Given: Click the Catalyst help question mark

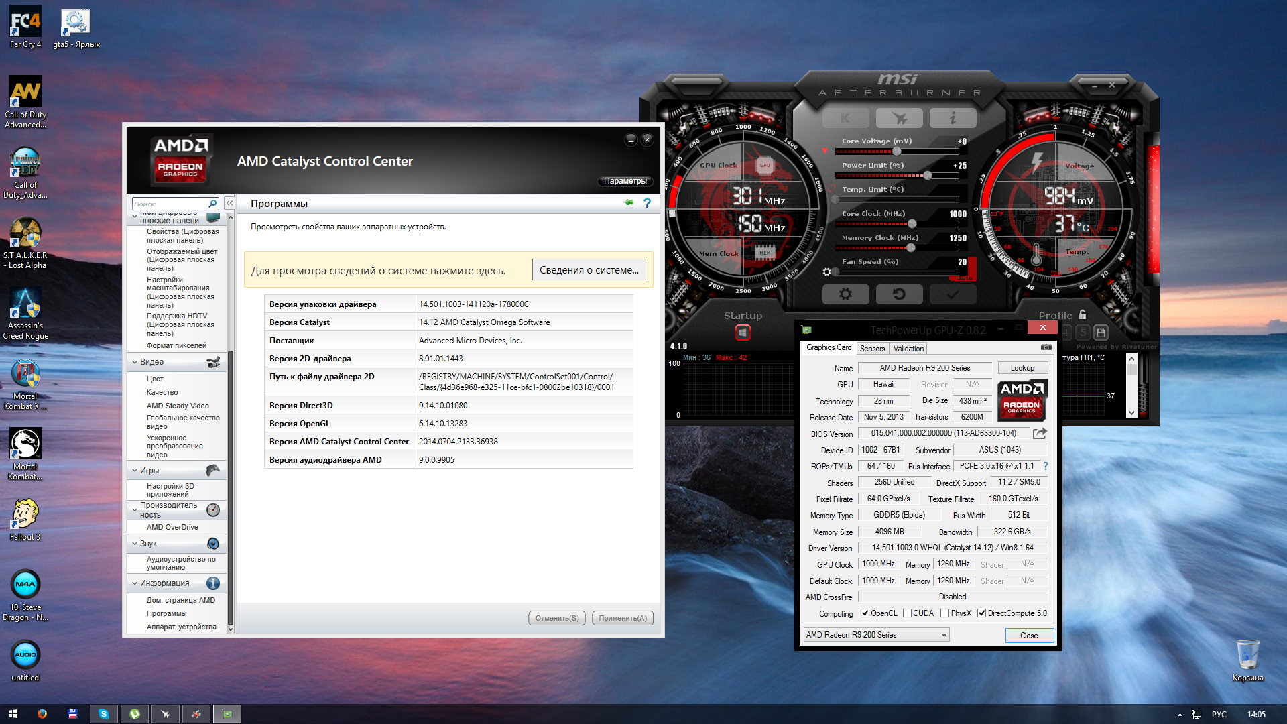Looking at the screenshot, I should click(x=647, y=203).
